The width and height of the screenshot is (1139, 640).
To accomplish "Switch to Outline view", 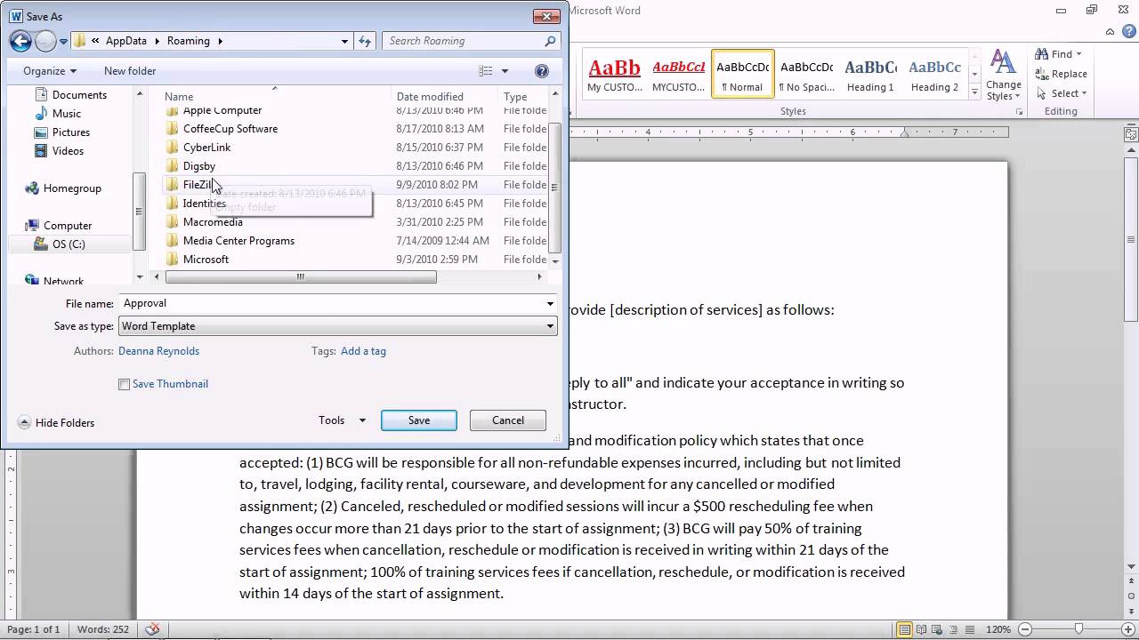I will [954, 629].
